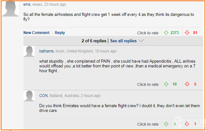
Task: Open bathams username profile
Action: point(46,51)
